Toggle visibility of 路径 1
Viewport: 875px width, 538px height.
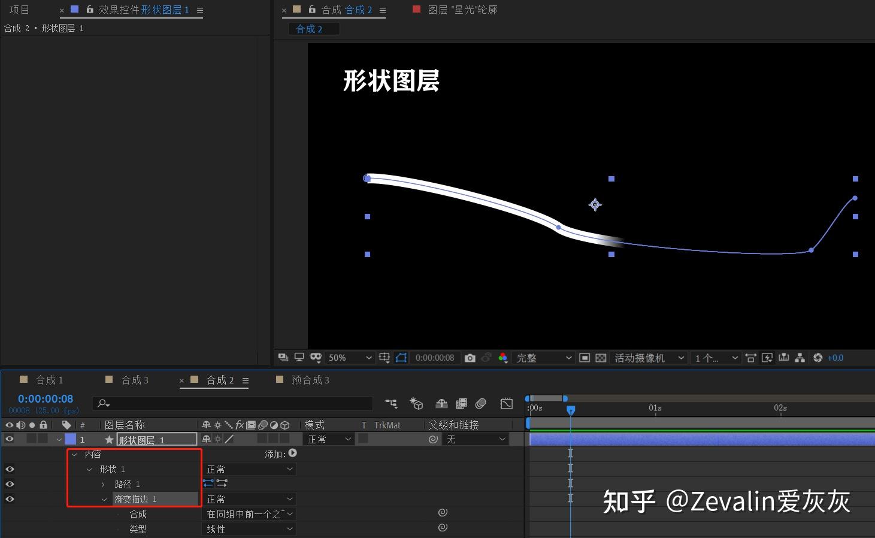pyautogui.click(x=10, y=483)
